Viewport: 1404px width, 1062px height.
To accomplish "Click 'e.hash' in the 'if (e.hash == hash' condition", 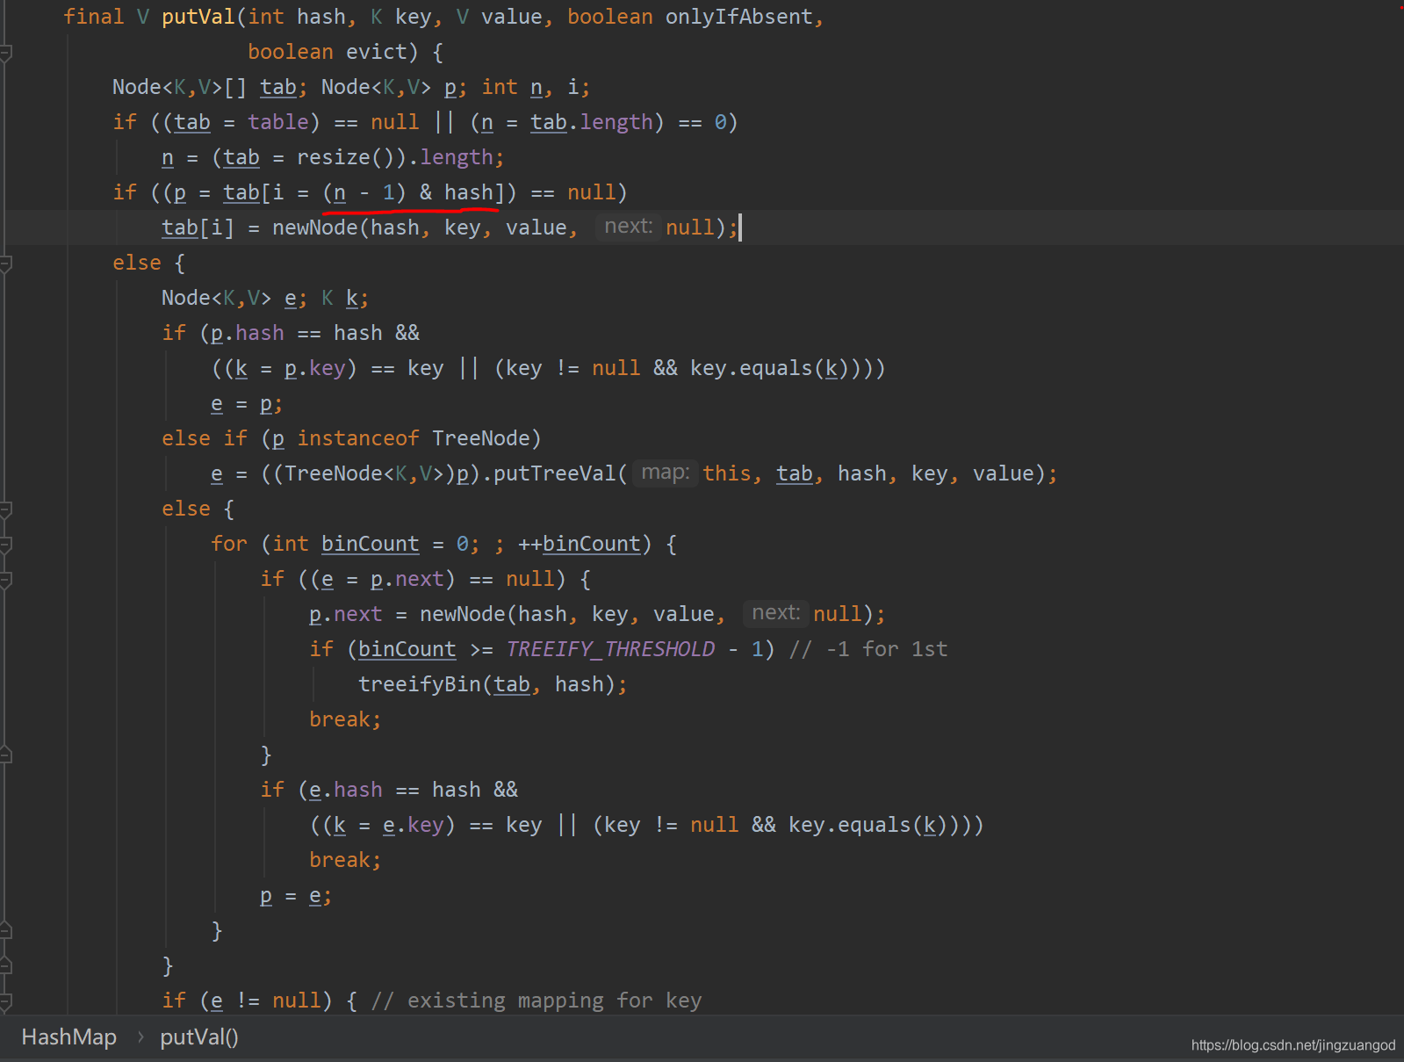I will click(346, 790).
